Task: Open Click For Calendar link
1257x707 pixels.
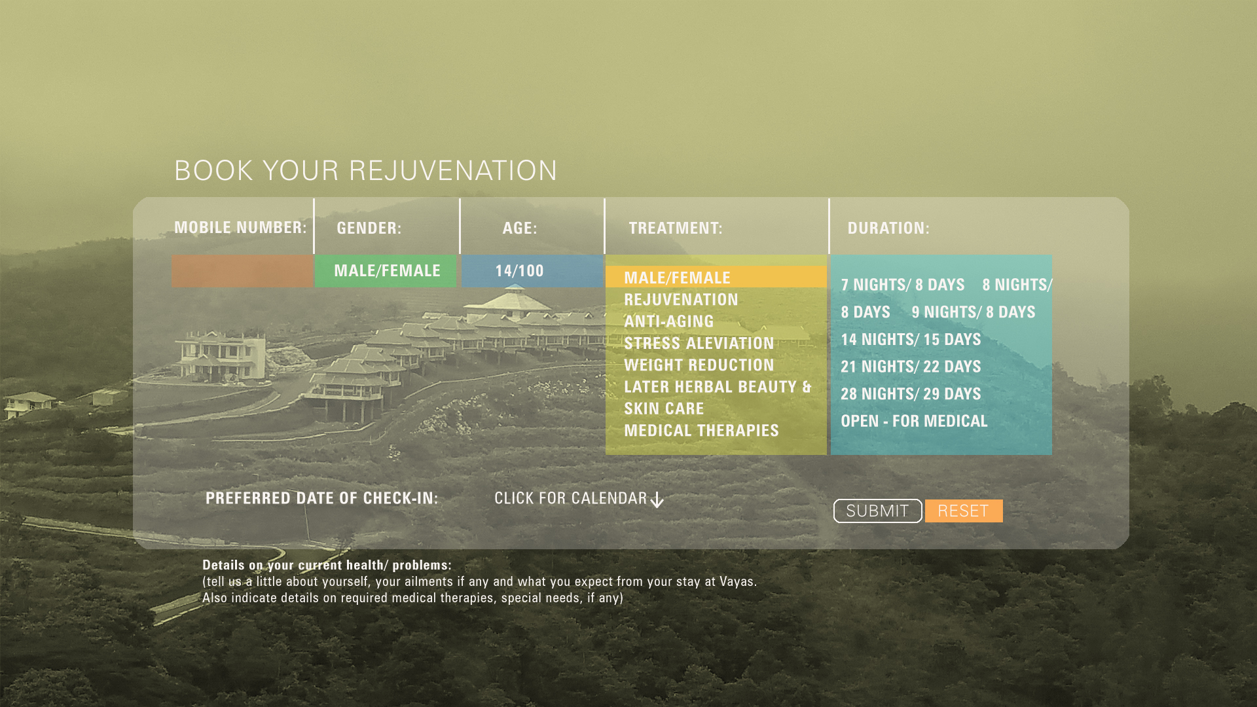Action: click(x=570, y=499)
